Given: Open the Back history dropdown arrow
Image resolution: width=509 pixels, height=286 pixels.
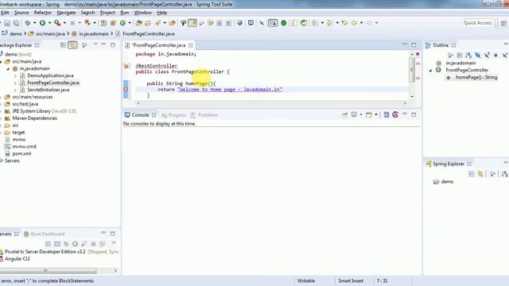Looking at the screenshot, I should click(x=361, y=23).
